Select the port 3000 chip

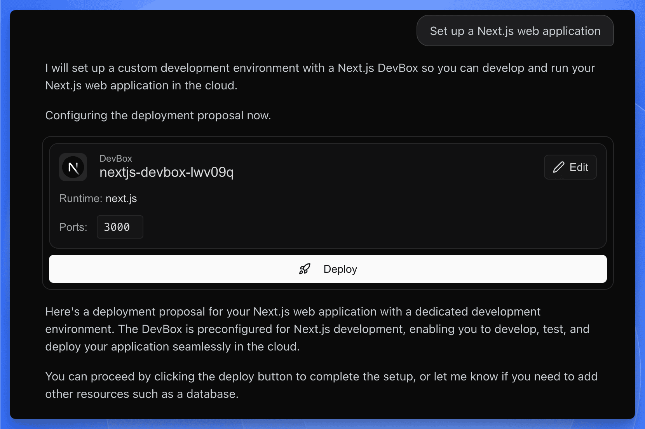[120, 227]
